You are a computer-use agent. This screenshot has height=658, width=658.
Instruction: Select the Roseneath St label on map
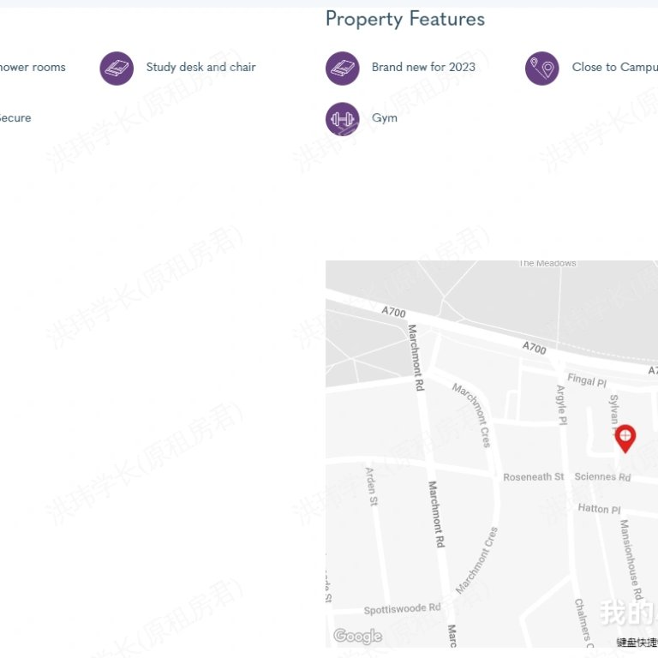(x=533, y=477)
